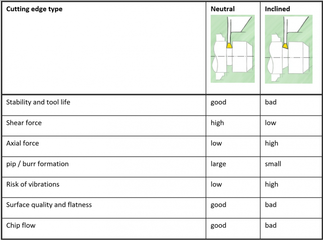Click the 'Neutral' column heading
Image resolution: width=323 pixels, height=240 pixels.
pyautogui.click(x=222, y=9)
